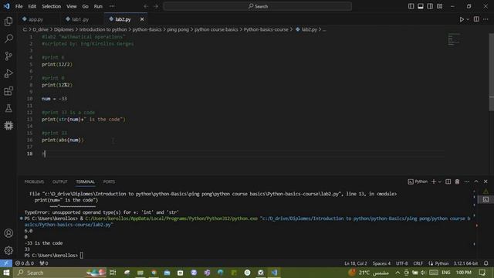Run the Python file with play button
This screenshot has width=494, height=278.
462,19
